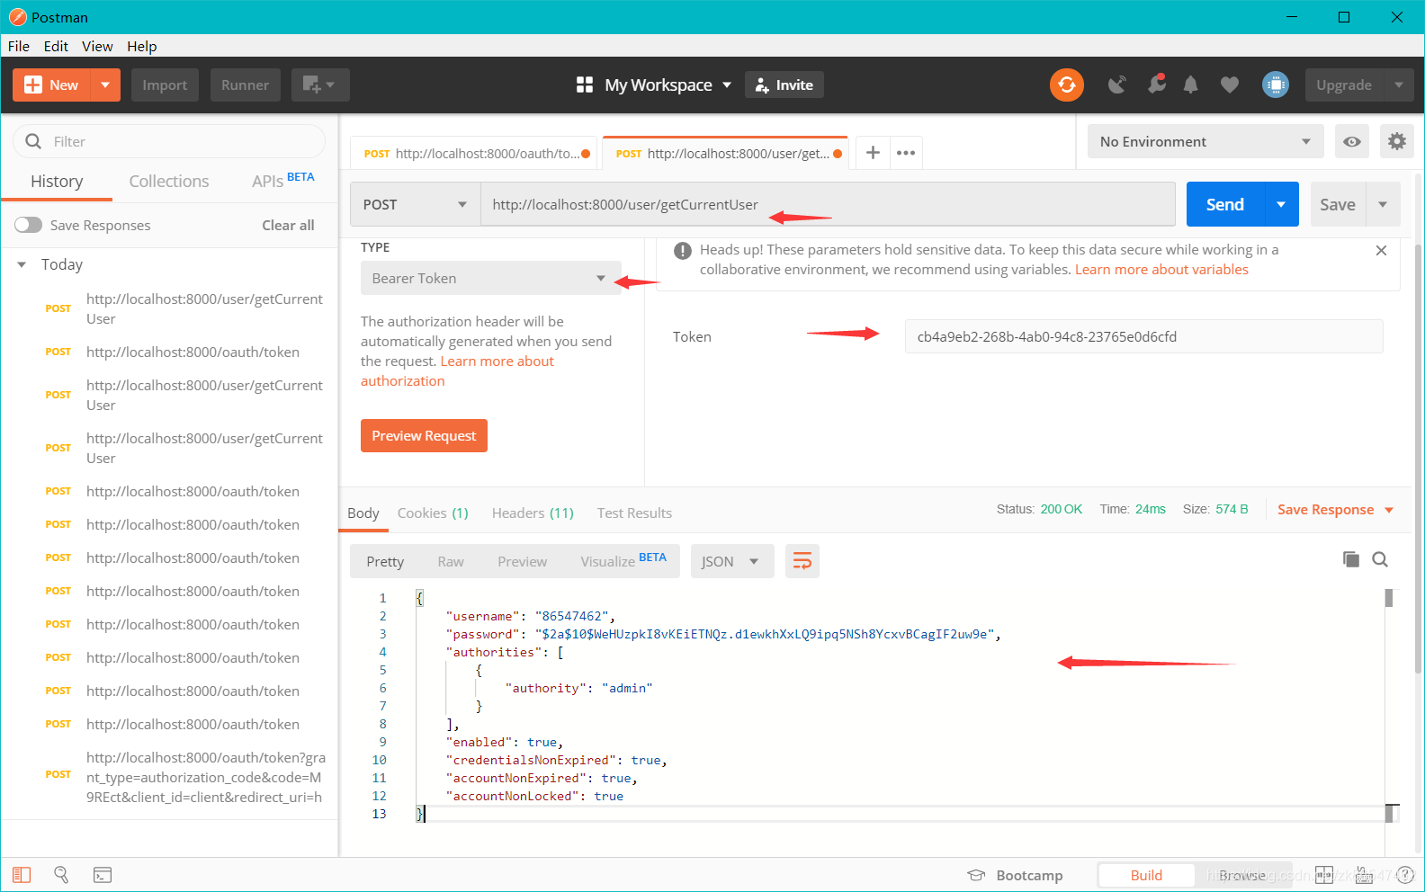Click Preview Request button

coord(424,435)
